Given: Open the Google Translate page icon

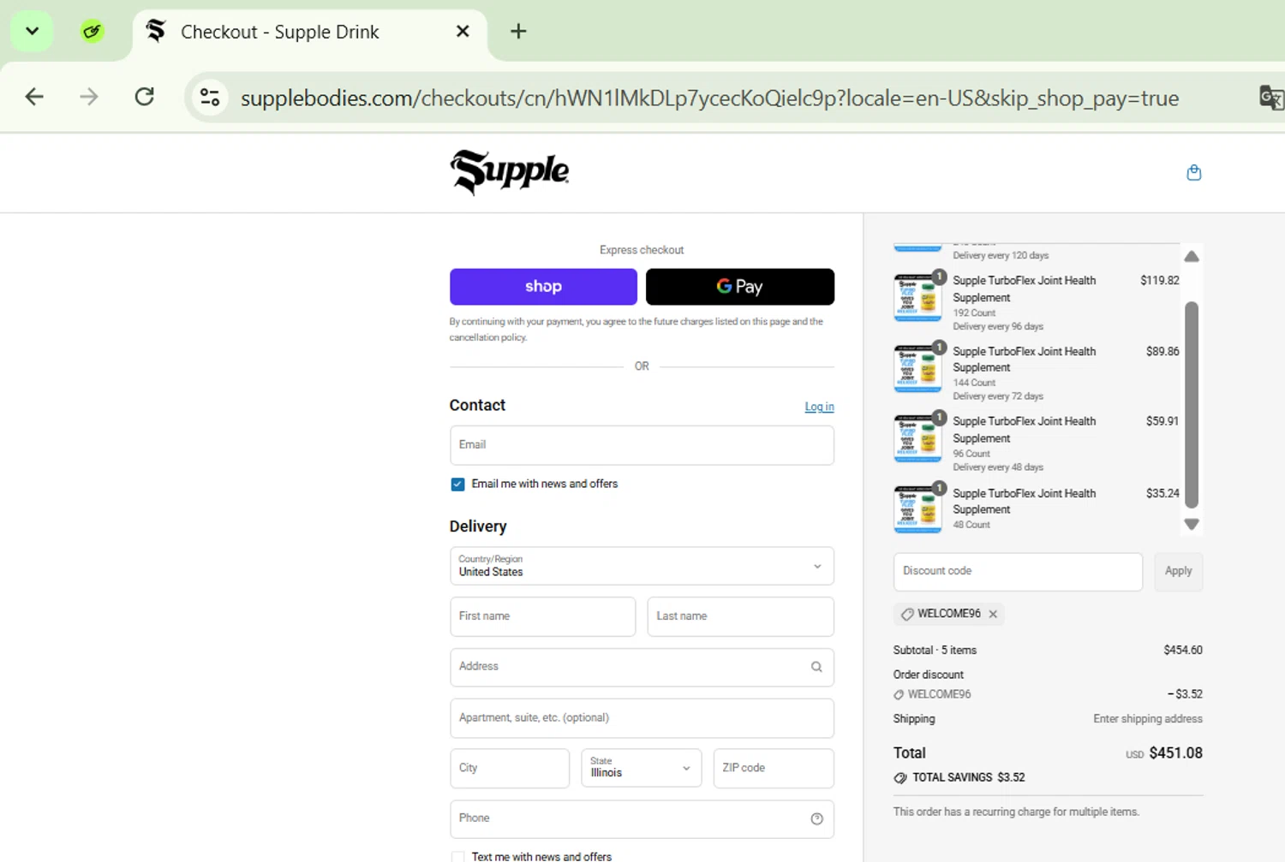Looking at the screenshot, I should point(1271,98).
